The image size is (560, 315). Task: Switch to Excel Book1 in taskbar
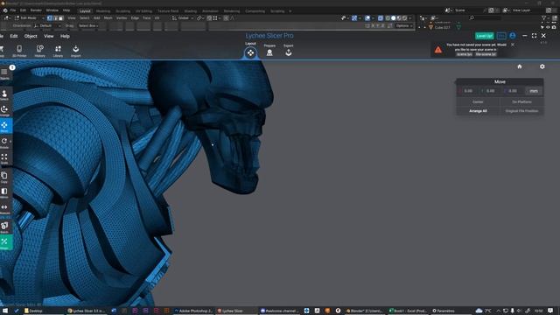coord(408,311)
